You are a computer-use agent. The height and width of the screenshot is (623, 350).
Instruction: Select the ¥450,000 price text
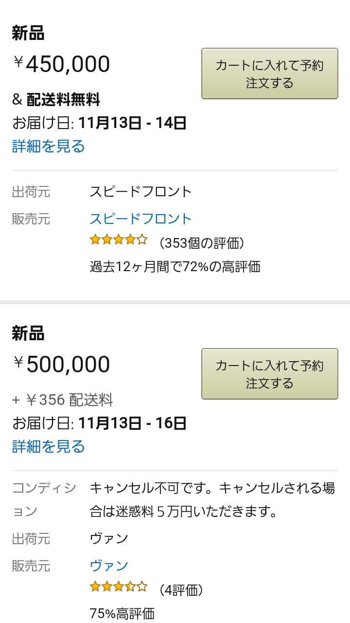pos(62,64)
